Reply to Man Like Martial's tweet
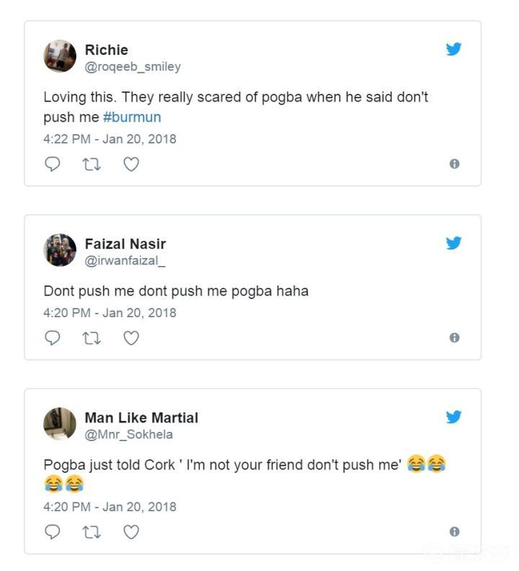The width and height of the screenshot is (519, 571). (x=53, y=532)
